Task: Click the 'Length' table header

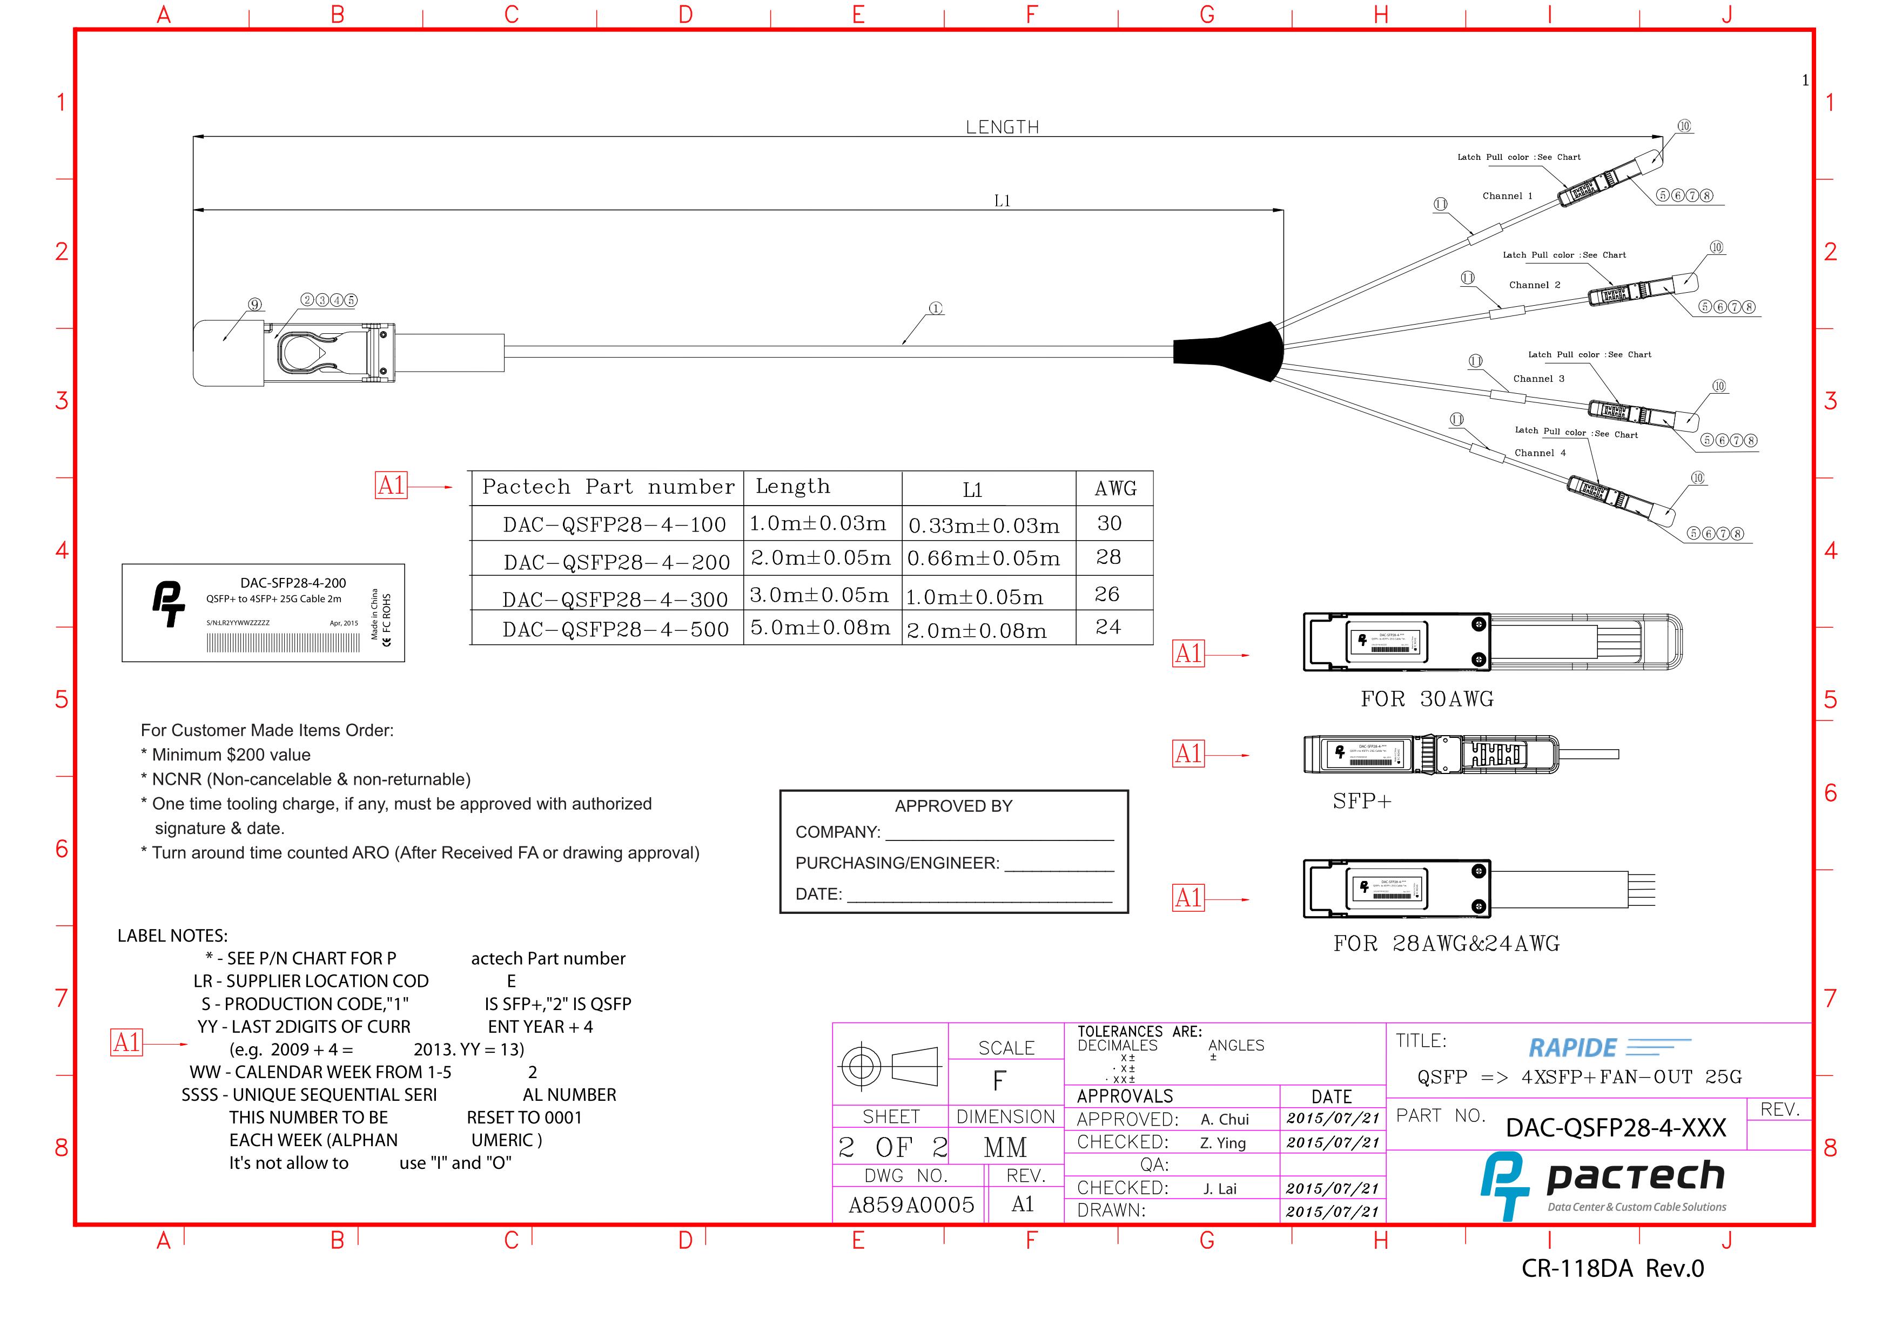Action: (x=792, y=487)
